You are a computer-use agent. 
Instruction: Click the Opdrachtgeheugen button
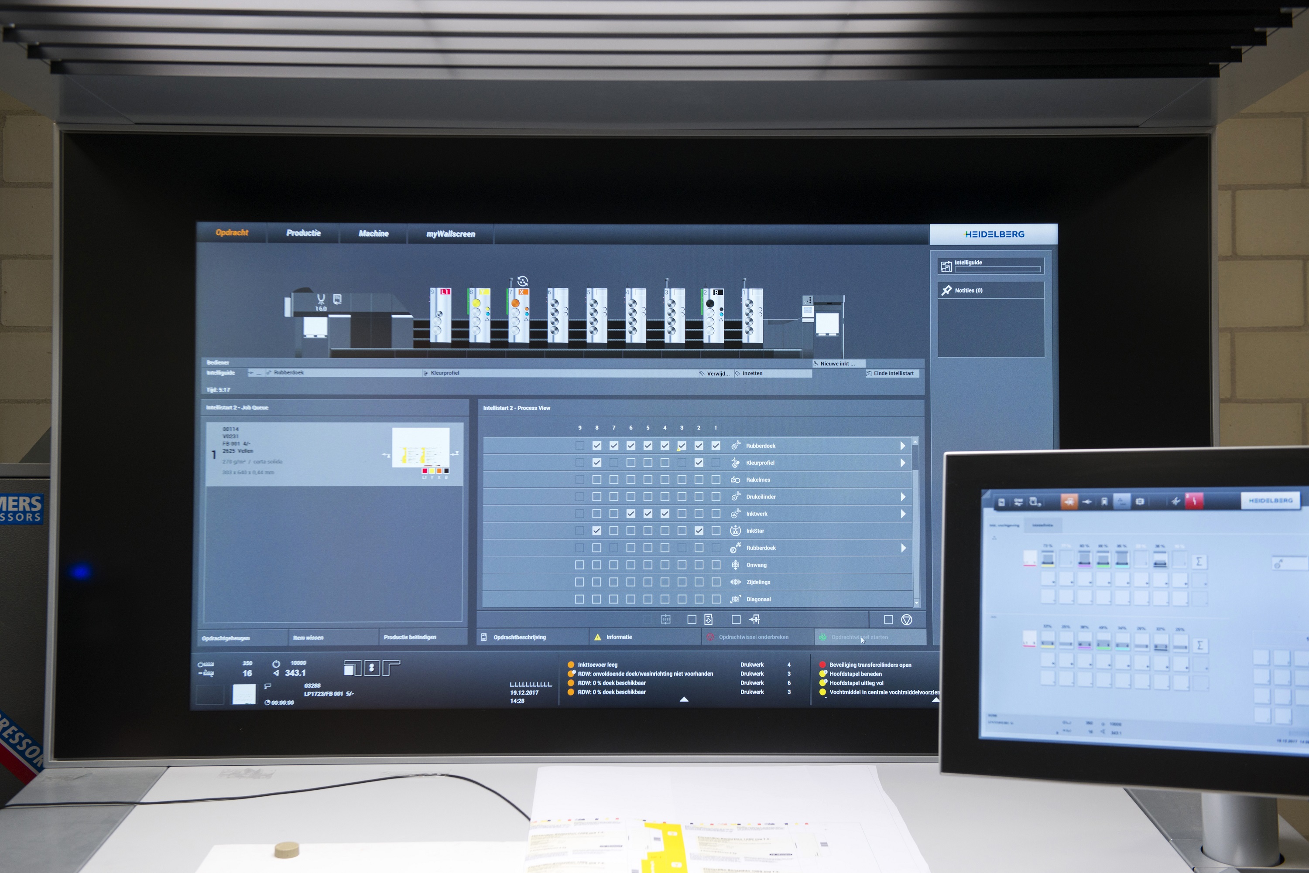pyautogui.click(x=243, y=638)
